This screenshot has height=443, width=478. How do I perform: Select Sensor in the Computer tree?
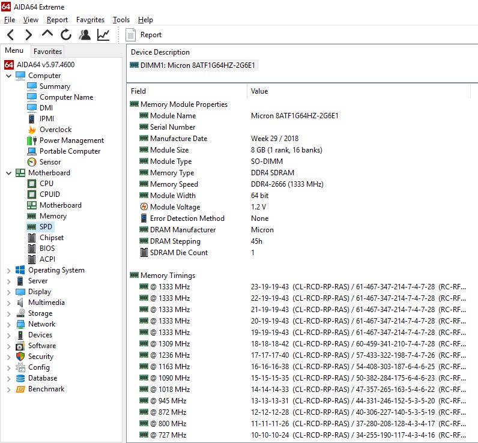click(50, 162)
